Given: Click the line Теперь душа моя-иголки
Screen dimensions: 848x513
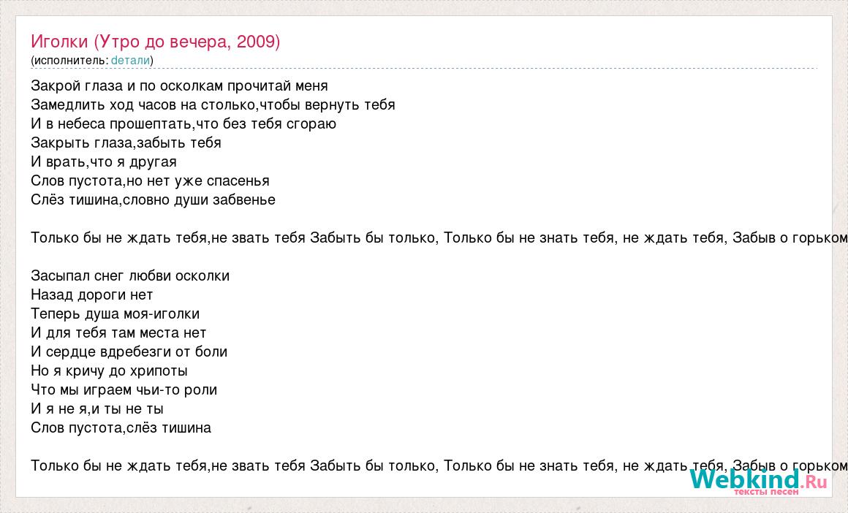Looking at the screenshot, I should click(116, 313).
